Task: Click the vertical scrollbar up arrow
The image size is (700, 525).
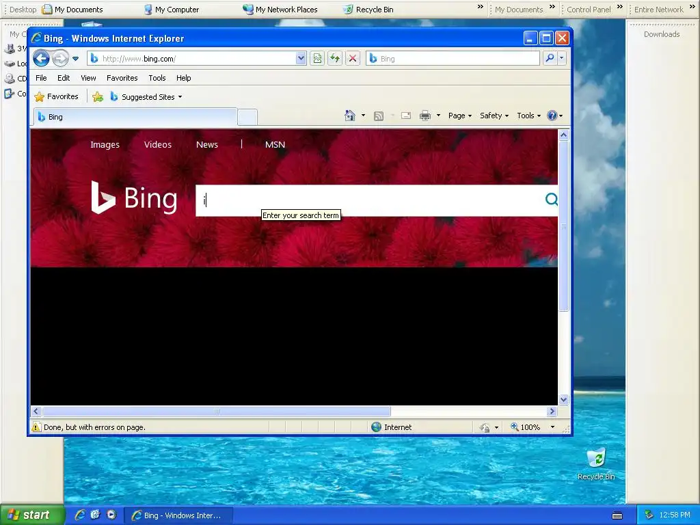Action: pos(563,135)
